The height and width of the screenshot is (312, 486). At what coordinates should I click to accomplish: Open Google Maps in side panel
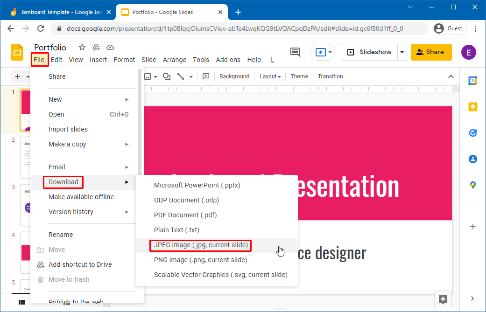click(472, 185)
